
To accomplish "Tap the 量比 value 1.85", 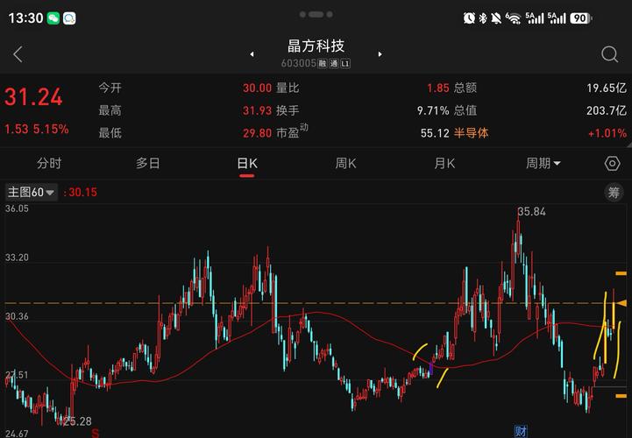I will pyautogui.click(x=438, y=88).
